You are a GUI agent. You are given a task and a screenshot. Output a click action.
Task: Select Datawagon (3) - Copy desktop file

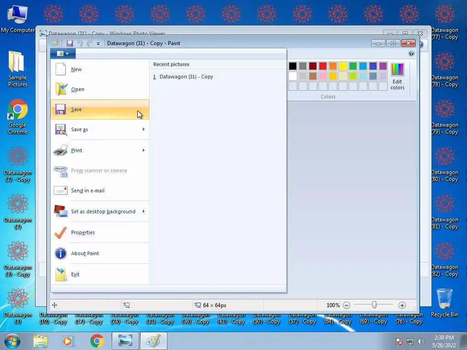click(18, 259)
